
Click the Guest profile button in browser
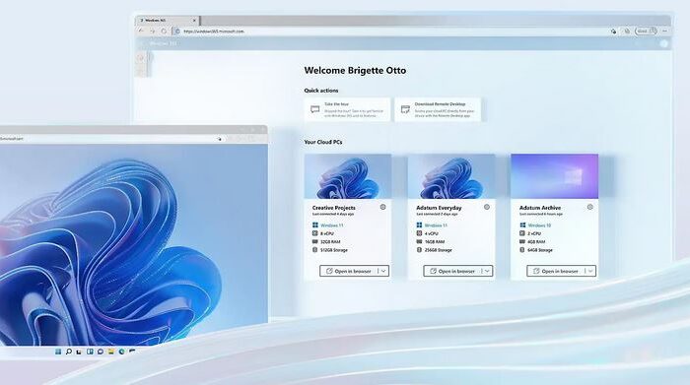tap(647, 32)
